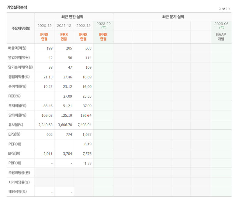Select debt ratio value 51.21
This screenshot has height=197, width=235.
tap(67, 106)
